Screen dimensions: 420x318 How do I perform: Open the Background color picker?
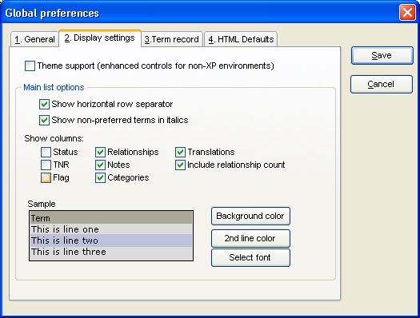coord(250,216)
